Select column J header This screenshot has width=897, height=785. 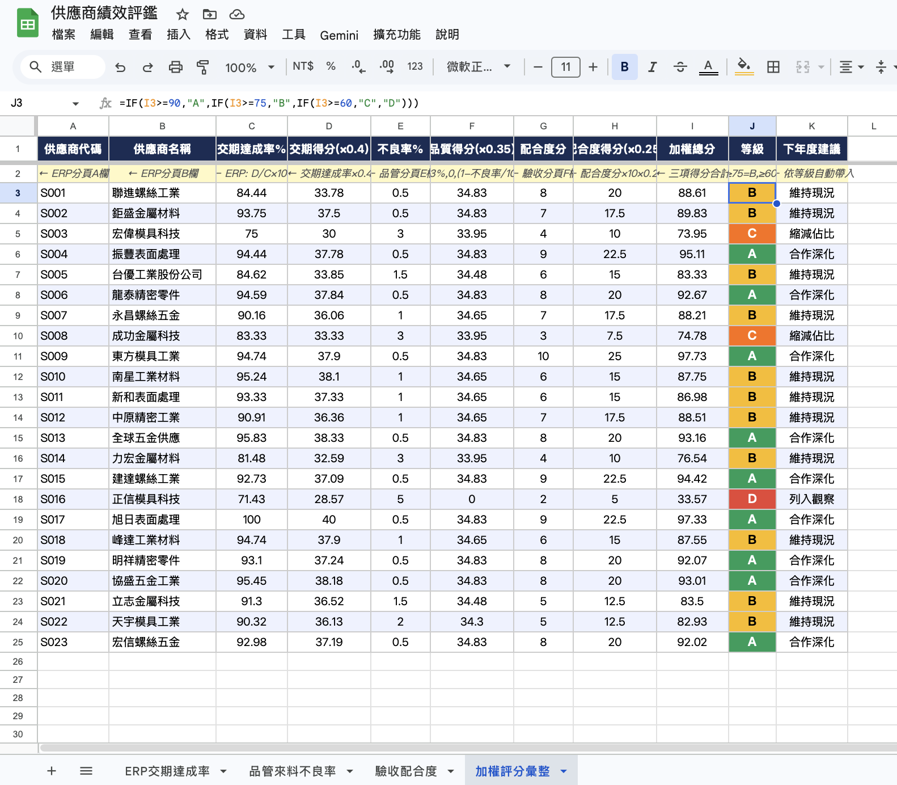[752, 126]
